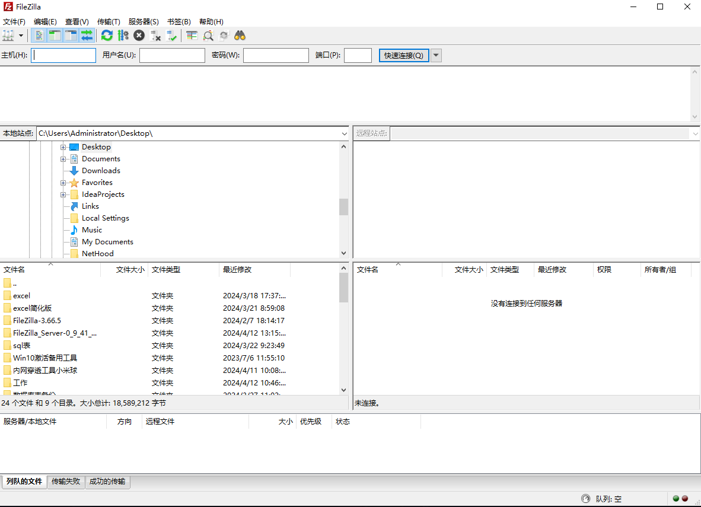Click the process queue toggle icon
Image resolution: width=701 pixels, height=507 pixels.
pos(123,36)
